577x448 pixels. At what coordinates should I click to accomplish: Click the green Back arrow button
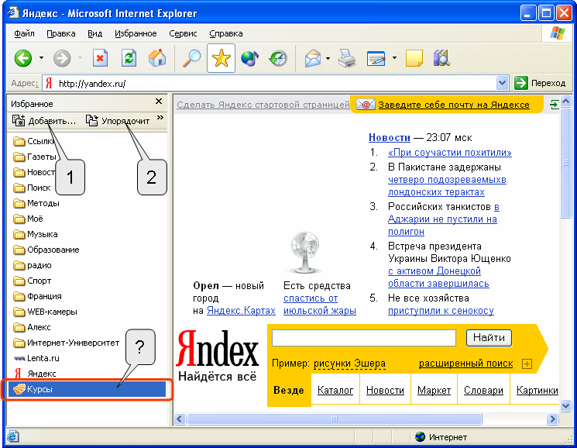tap(23, 58)
